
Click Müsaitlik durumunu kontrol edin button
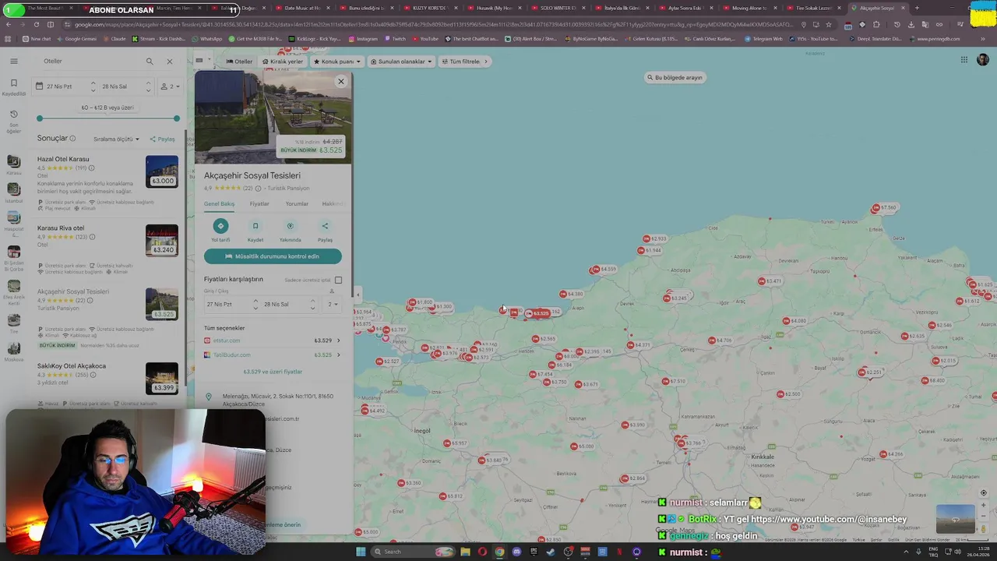273,256
